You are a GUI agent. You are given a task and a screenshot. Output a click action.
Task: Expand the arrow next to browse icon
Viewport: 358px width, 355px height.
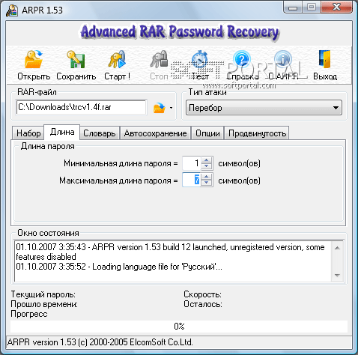point(171,108)
